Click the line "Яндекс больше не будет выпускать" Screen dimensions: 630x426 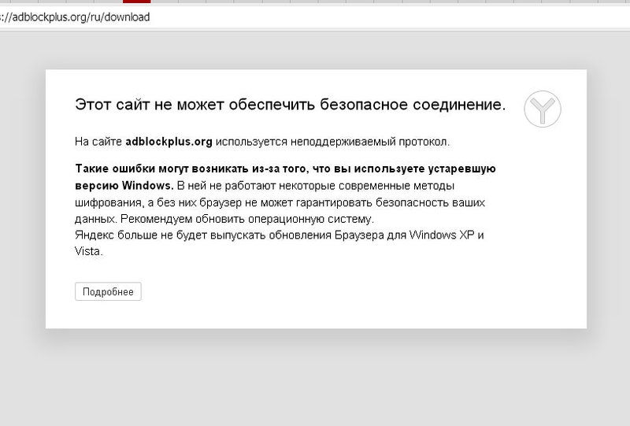point(170,235)
